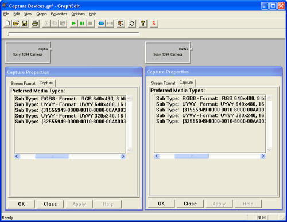
Task: Click Help button in right Capture Properties dialog
Action: click(248, 204)
